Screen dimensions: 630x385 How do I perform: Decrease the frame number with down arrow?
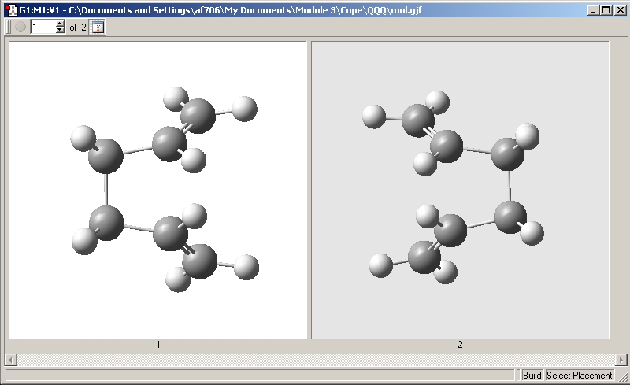coord(60,31)
